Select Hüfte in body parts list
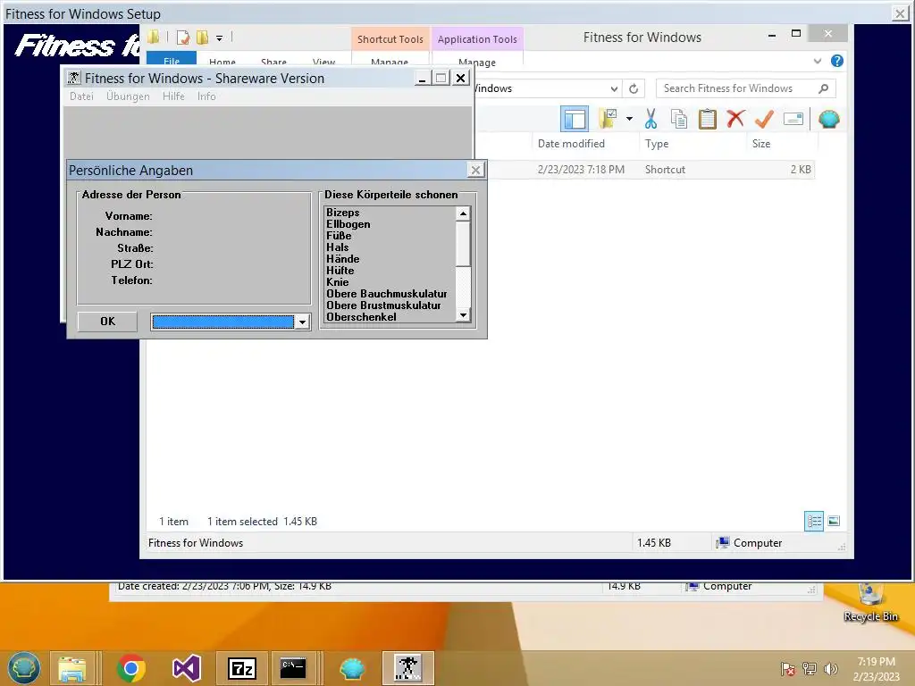 pyautogui.click(x=340, y=271)
